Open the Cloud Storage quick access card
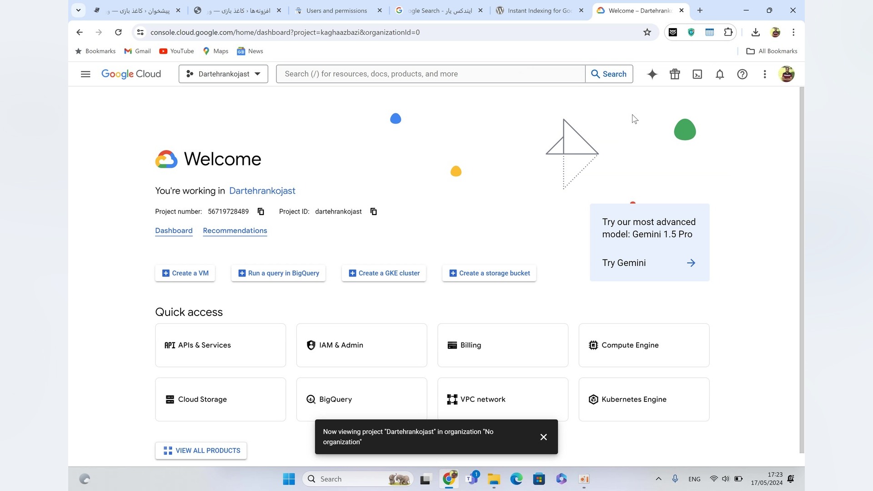 coord(221,399)
